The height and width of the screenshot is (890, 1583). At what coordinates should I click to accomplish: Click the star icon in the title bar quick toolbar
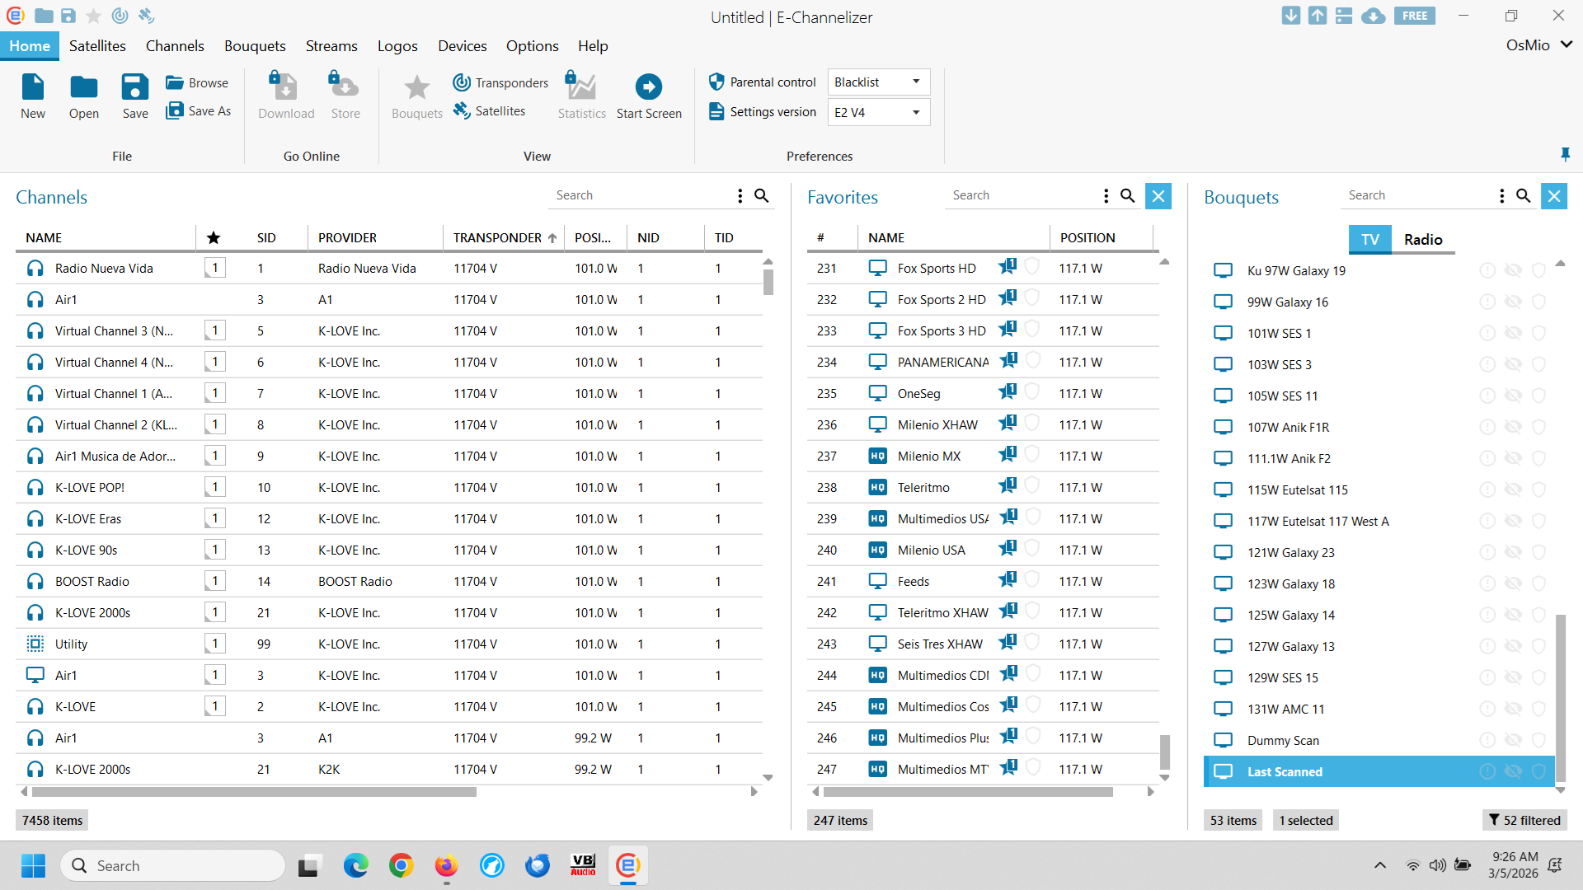(94, 16)
